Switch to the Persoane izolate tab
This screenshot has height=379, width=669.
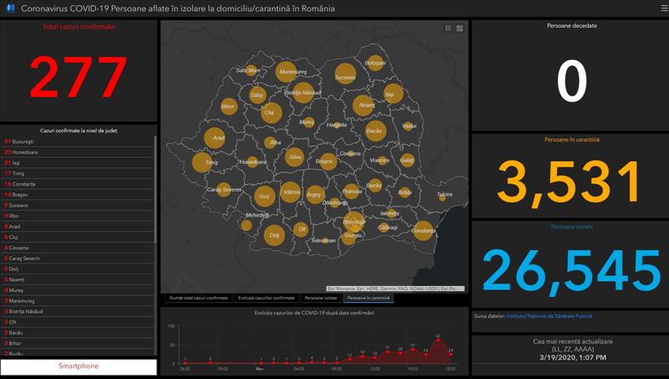319,297
